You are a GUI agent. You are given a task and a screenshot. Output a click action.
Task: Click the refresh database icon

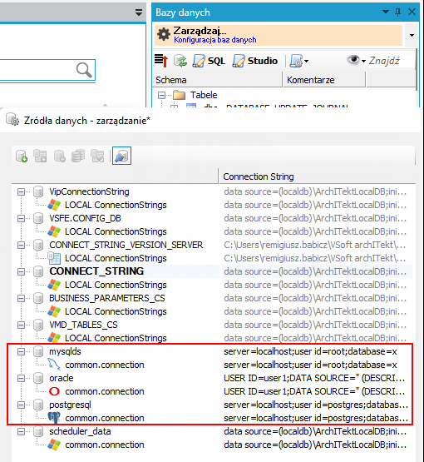click(180, 61)
